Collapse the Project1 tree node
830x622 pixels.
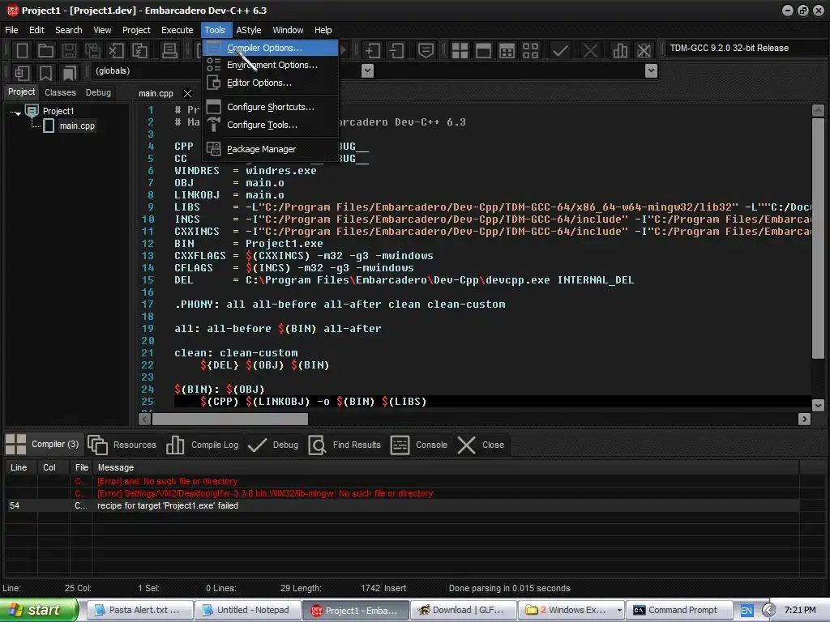point(18,113)
